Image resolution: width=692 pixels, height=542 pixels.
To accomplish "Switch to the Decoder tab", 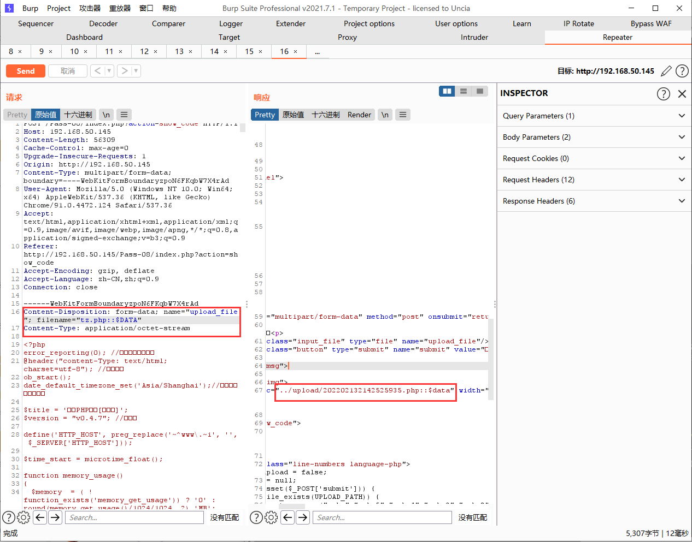I will pyautogui.click(x=103, y=23).
